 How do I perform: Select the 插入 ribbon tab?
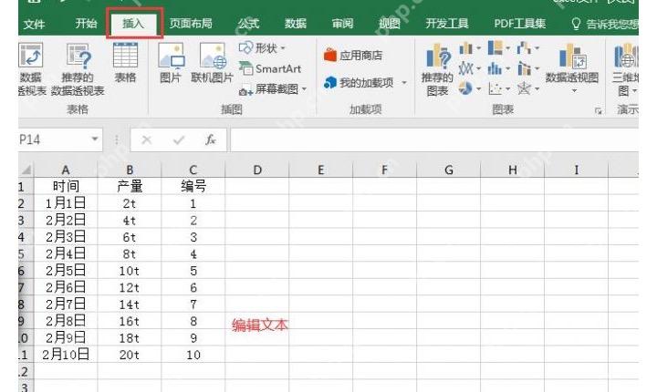[x=133, y=23]
